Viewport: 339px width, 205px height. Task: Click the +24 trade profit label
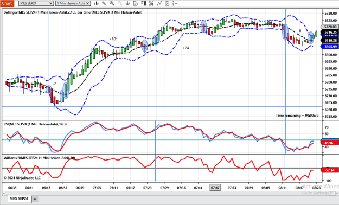pyautogui.click(x=186, y=48)
